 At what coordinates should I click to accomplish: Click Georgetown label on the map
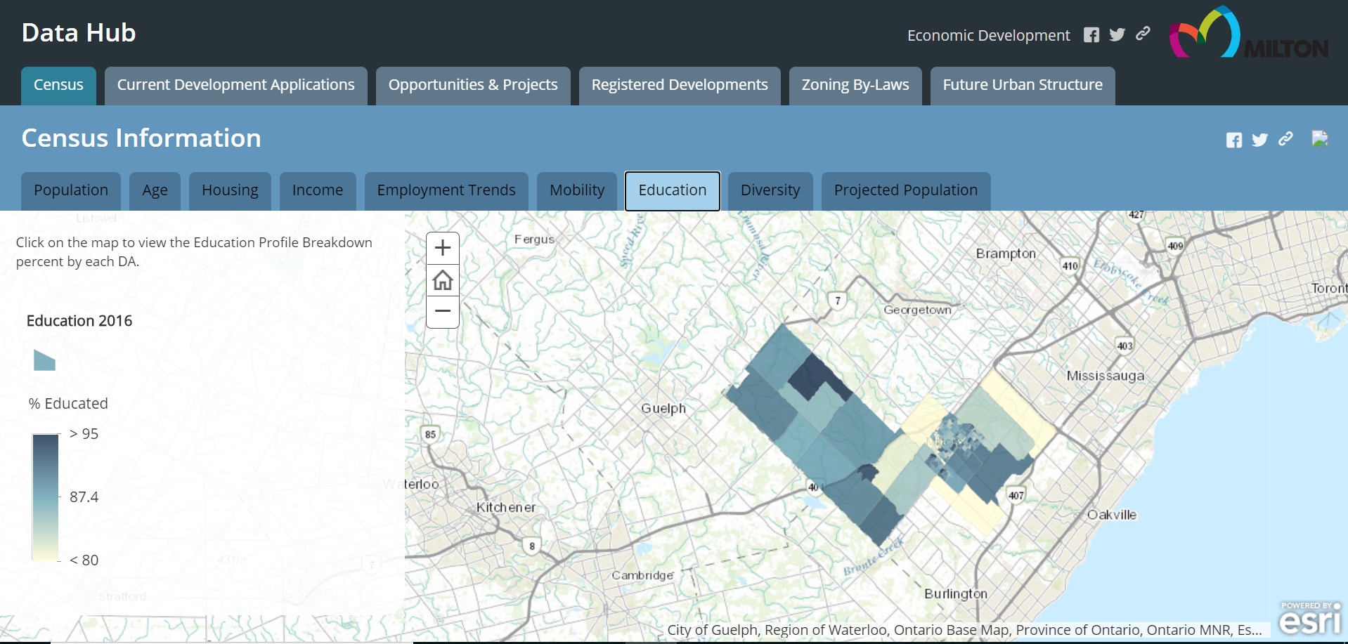pos(917,310)
